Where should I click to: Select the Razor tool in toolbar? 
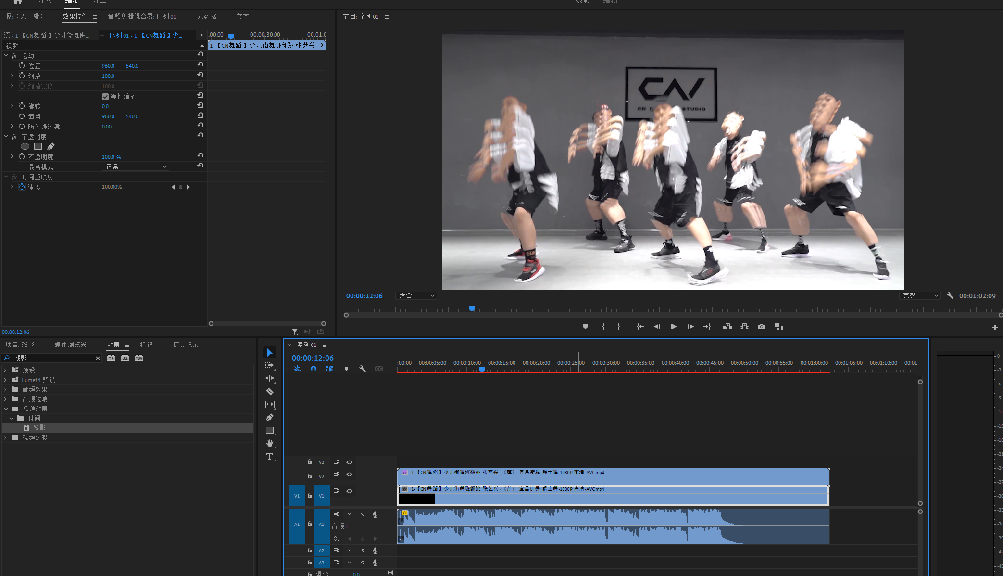click(x=270, y=392)
